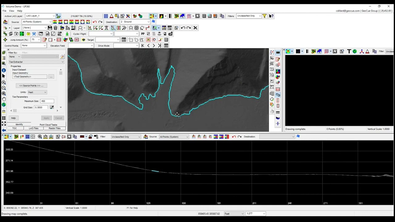Click the Grid Size input field
The width and height of the screenshot is (395, 222).
click(42, 107)
